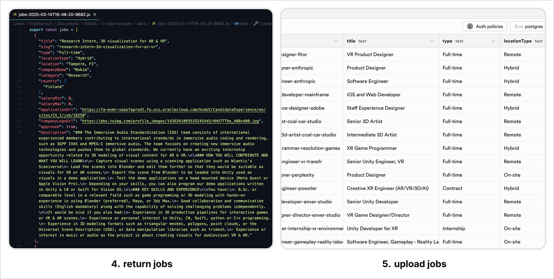Screen dimensions: 554x279
Task: Select Remote locationType in iOS and Web Developer row
Action: pos(523,95)
